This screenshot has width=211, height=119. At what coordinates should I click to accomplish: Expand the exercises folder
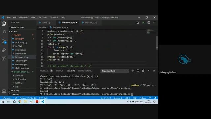tap(22, 83)
